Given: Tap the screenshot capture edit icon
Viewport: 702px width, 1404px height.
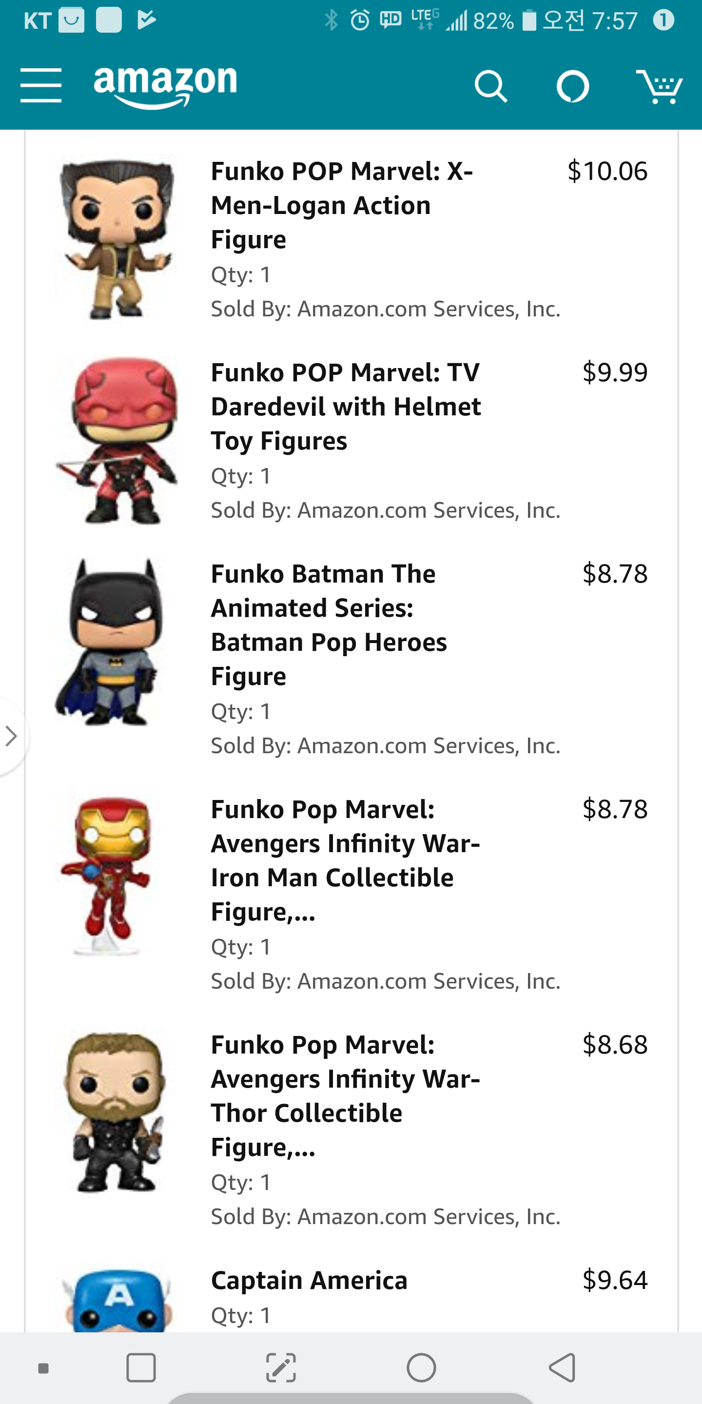Looking at the screenshot, I should coord(281,1367).
